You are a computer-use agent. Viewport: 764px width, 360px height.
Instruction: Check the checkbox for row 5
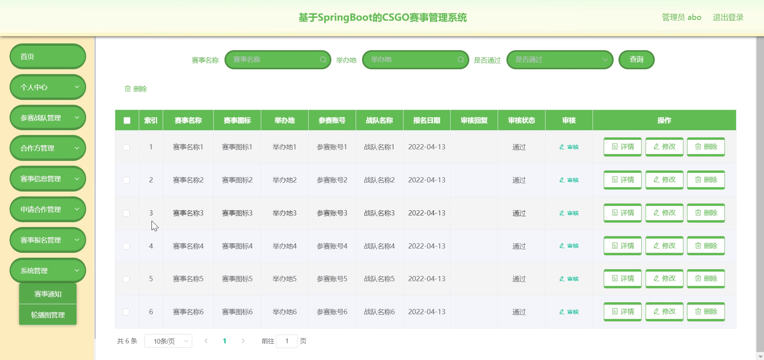126,279
